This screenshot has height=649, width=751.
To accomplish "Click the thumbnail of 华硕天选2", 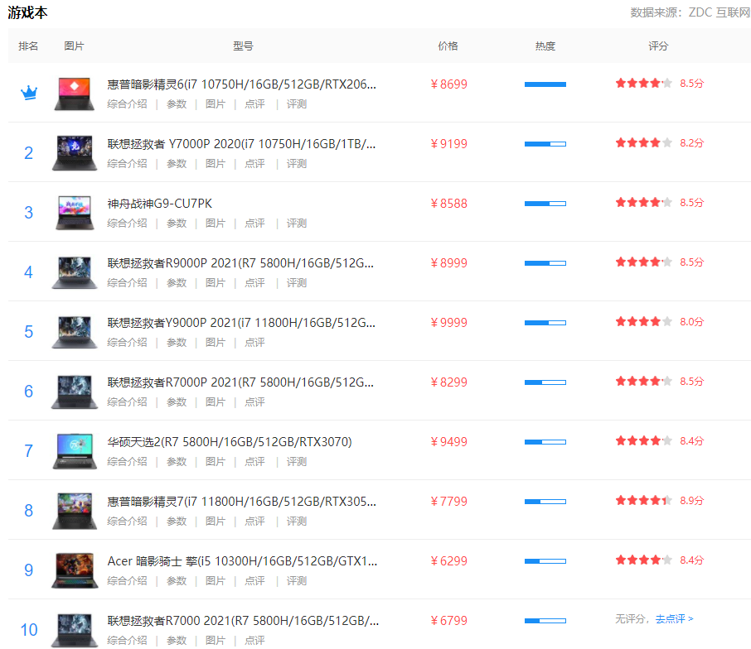I will click(x=74, y=450).
